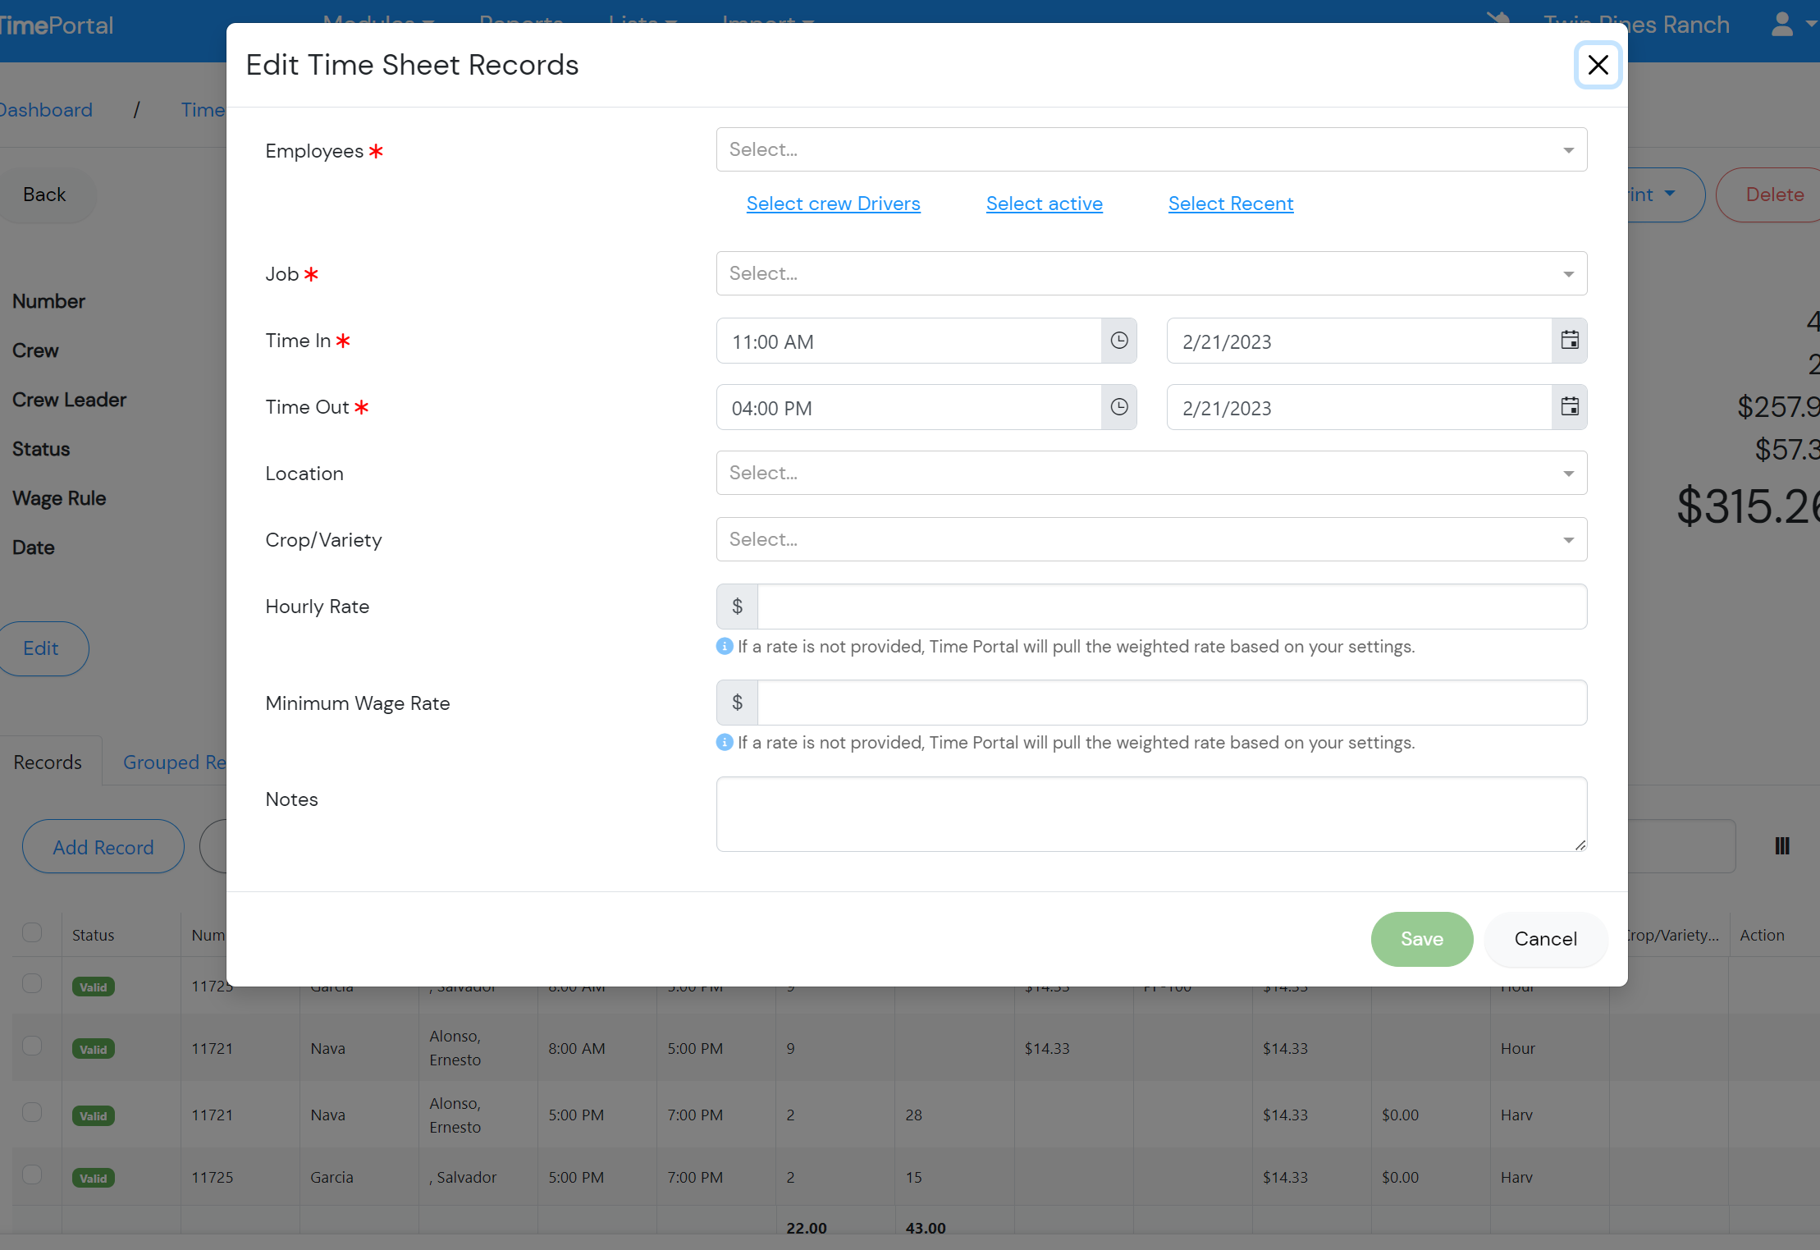Toggle the select-all header checkbox
Screen dimensions: 1820x1250
(x=32, y=933)
